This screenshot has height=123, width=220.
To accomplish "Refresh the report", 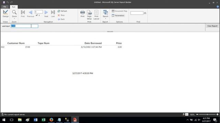I will (x=62, y=11).
